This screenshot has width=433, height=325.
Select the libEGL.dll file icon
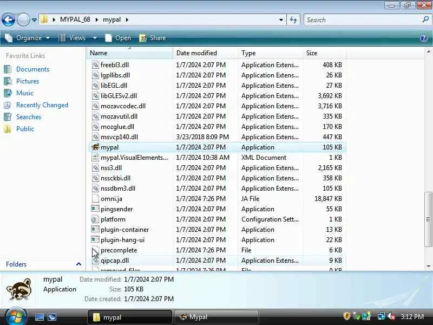(95, 86)
